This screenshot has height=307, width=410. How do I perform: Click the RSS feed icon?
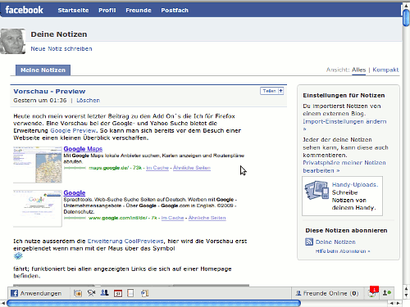309,242
